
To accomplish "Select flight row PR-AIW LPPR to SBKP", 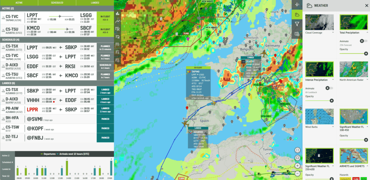I will click(57, 110).
